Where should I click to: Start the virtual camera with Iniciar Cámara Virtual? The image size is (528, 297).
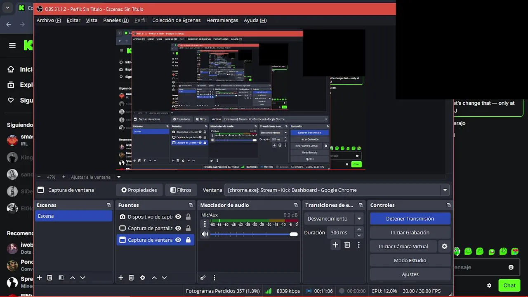[403, 246]
